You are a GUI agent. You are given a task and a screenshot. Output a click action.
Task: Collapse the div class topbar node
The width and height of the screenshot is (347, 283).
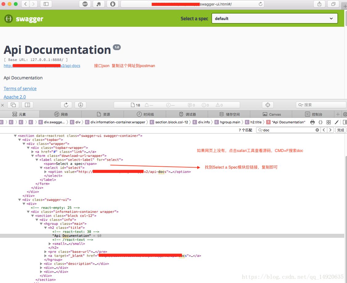click(x=19, y=140)
